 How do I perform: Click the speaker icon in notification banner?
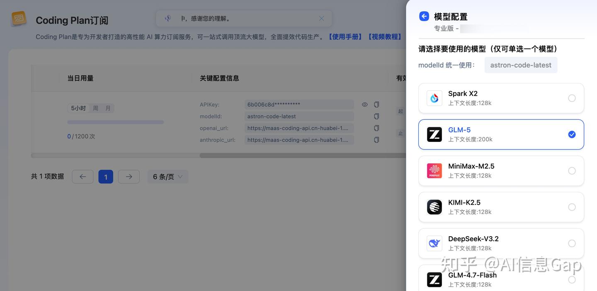[168, 18]
